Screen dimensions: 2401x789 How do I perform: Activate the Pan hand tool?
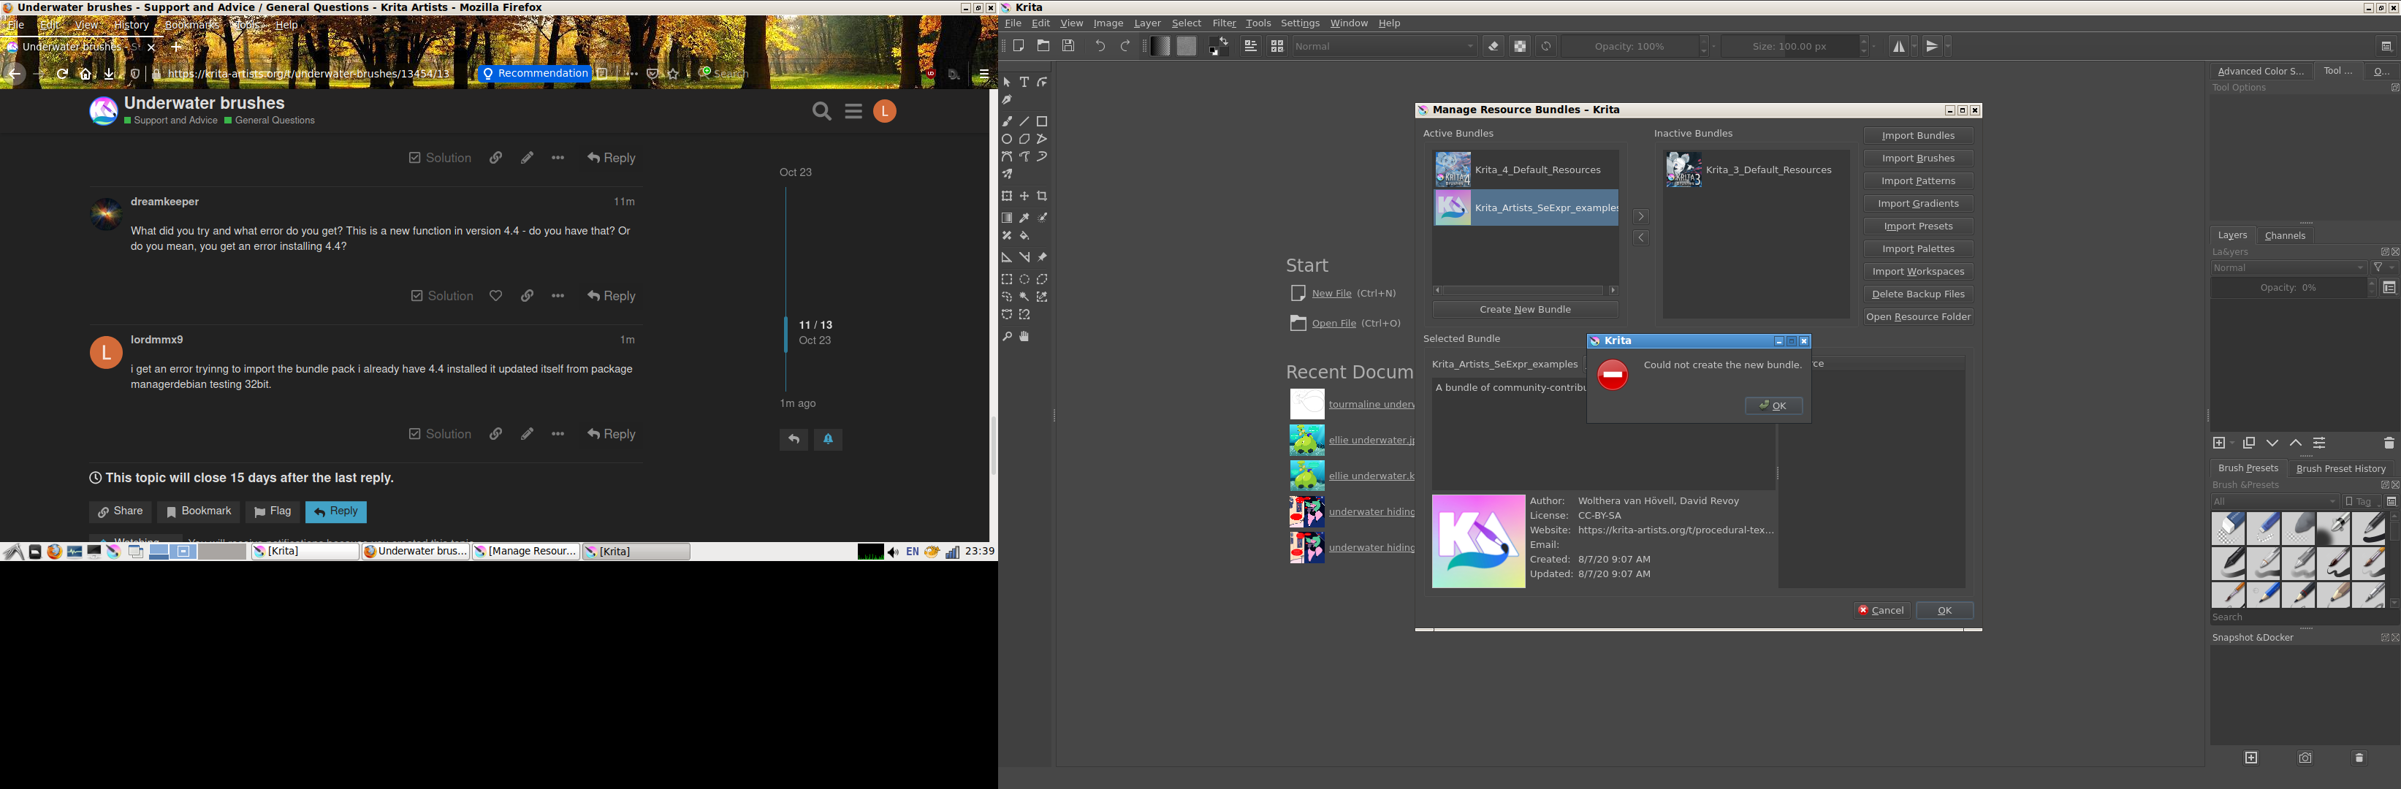pos(1024,336)
